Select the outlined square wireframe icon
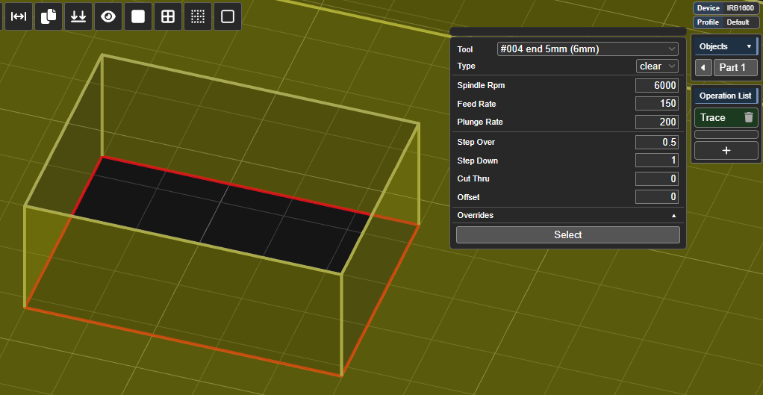Viewport: 763px width, 395px height. 228,16
